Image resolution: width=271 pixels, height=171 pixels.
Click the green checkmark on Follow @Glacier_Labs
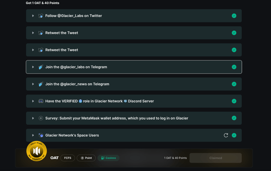tap(234, 16)
